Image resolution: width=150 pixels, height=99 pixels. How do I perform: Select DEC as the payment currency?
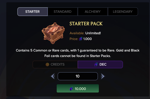coord(100,64)
